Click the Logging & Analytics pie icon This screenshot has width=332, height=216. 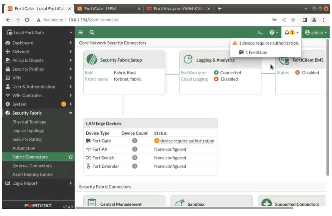pyautogui.click(x=188, y=59)
